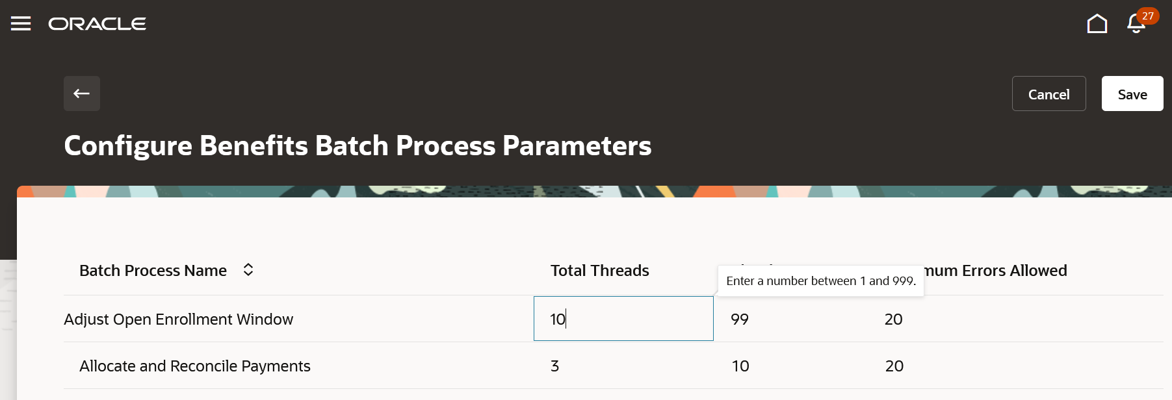Click the Batch Process Name column header
Image resolution: width=1172 pixels, height=400 pixels.
pyautogui.click(x=153, y=271)
